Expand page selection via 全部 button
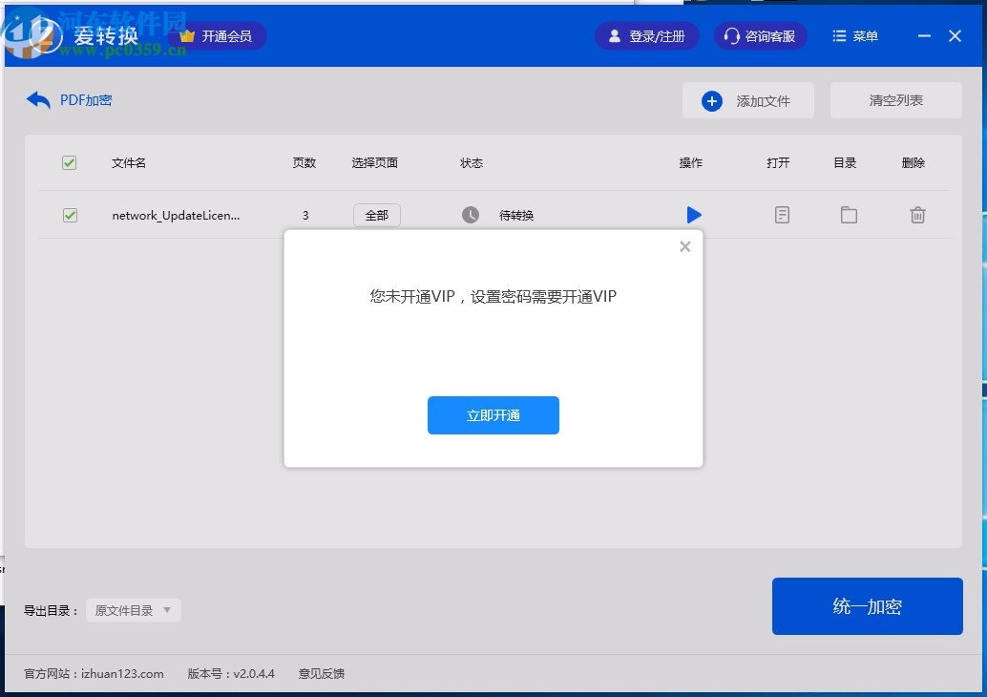987x697 pixels. (376, 215)
